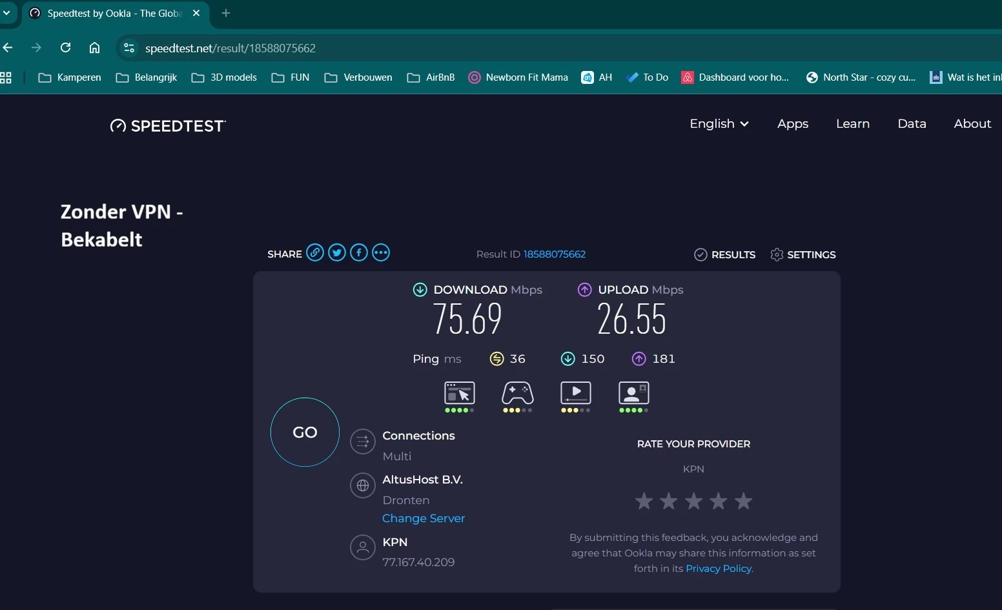
Task: Open the Apps menu
Action: coord(793,124)
